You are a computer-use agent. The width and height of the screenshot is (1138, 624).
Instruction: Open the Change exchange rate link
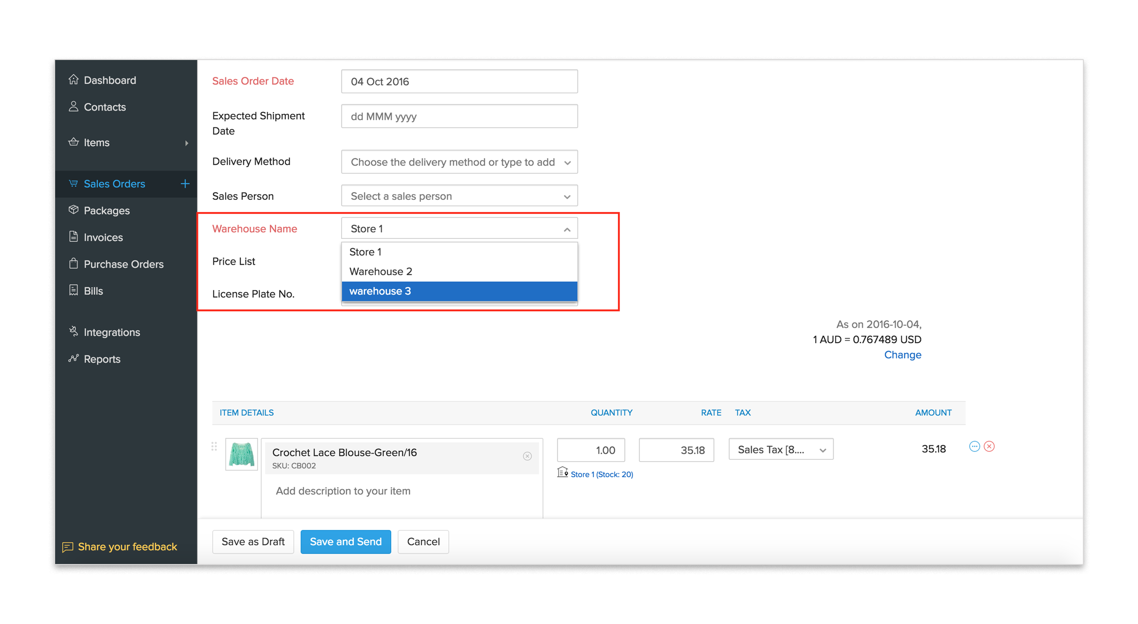[x=902, y=354]
